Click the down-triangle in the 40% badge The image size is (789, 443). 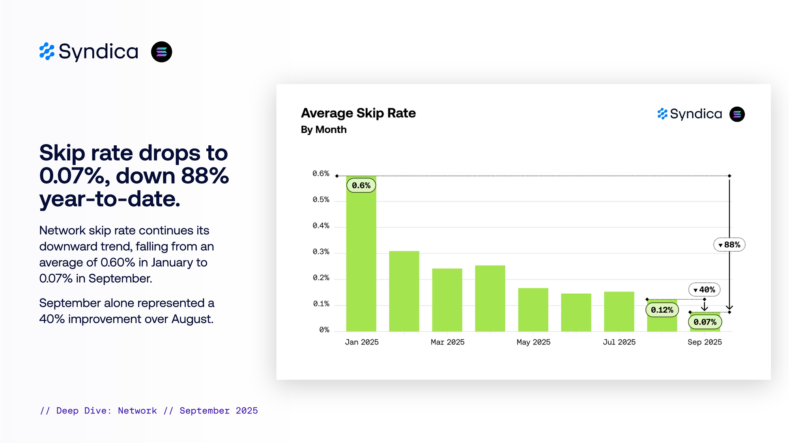point(696,290)
